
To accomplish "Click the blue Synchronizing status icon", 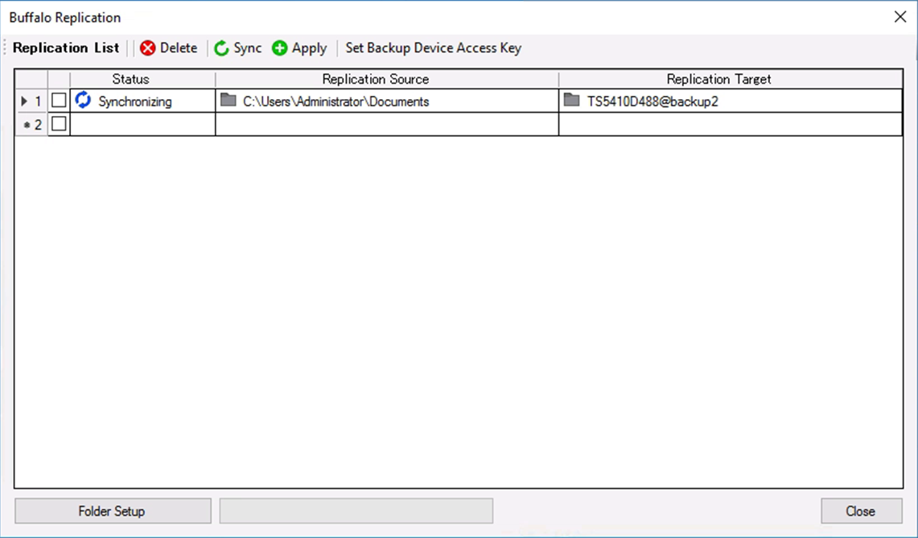I will pyautogui.click(x=83, y=101).
